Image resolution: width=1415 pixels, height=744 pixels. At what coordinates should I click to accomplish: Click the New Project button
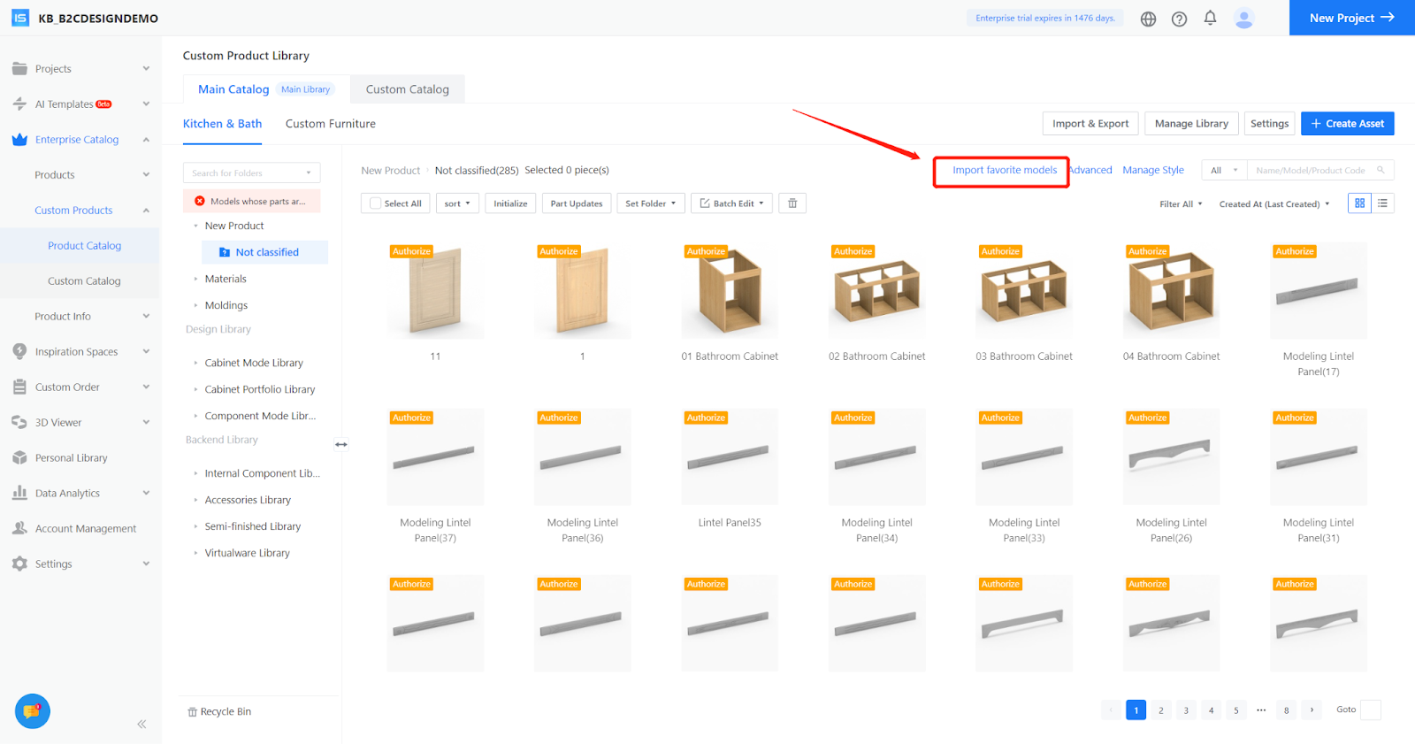click(x=1352, y=18)
